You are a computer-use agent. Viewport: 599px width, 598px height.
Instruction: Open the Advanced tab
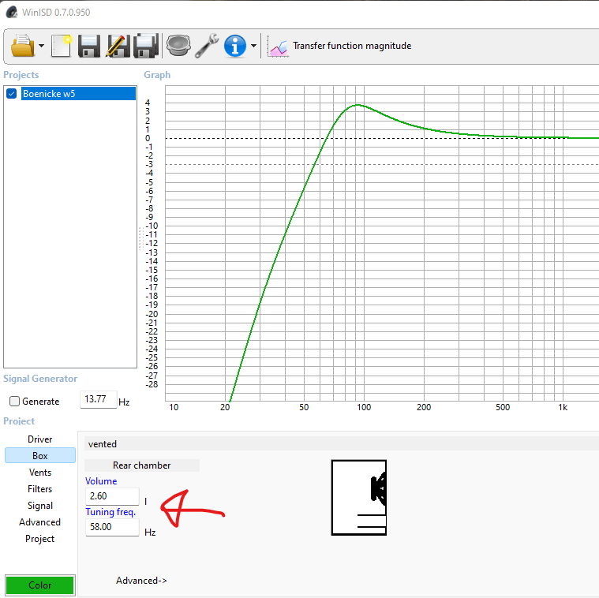click(39, 522)
